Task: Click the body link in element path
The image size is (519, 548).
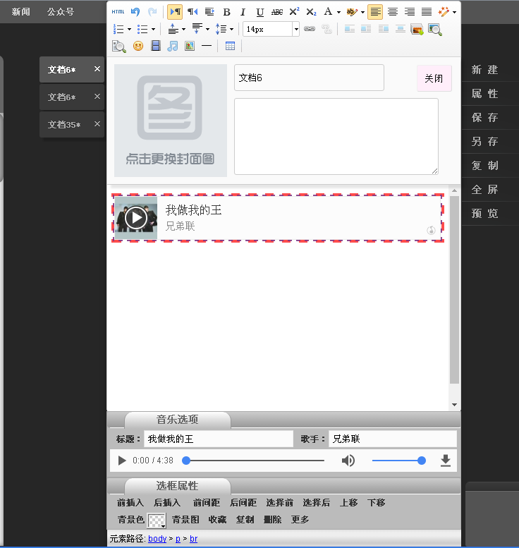Action: pos(157,539)
